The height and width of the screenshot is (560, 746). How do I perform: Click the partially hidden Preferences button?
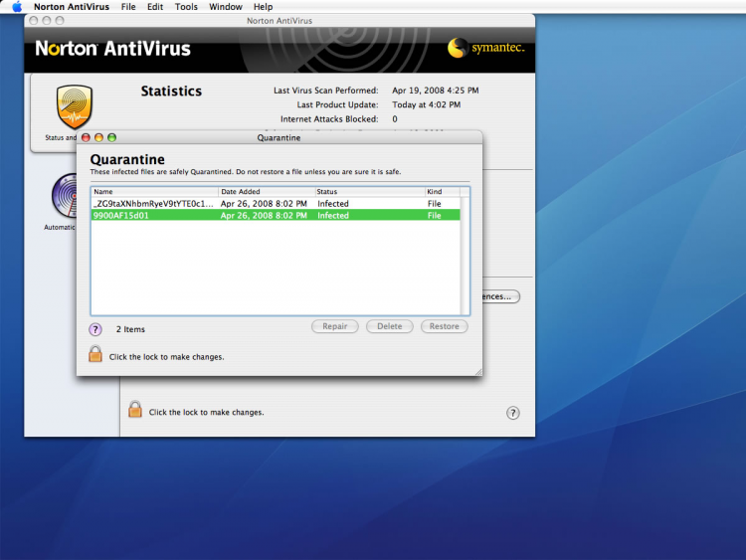click(x=500, y=296)
